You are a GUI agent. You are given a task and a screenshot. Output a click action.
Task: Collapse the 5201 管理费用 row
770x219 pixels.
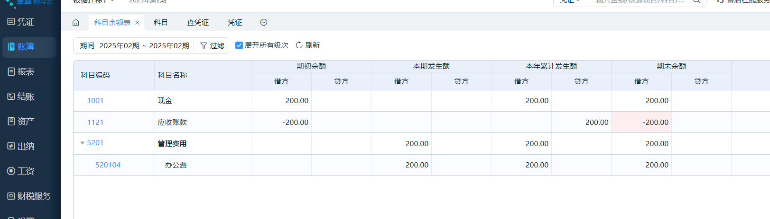click(83, 143)
